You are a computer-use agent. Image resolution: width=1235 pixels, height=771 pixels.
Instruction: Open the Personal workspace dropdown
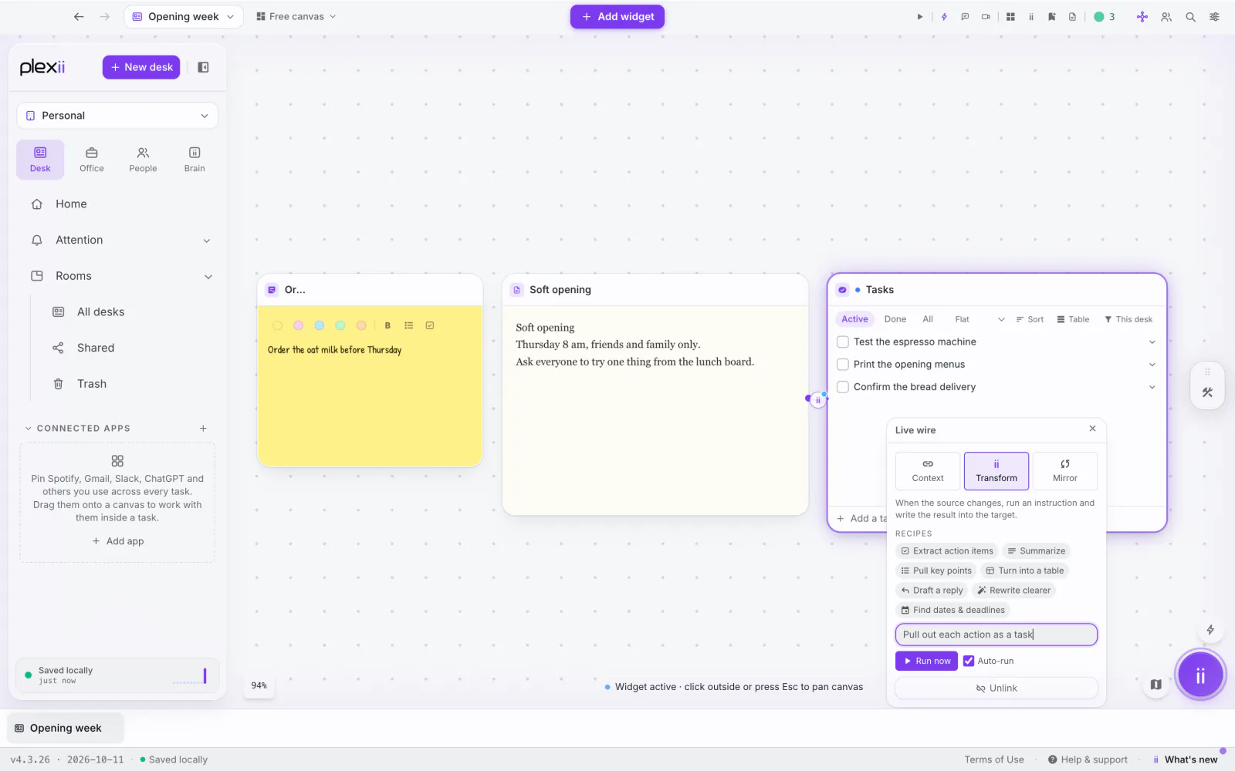(x=117, y=116)
